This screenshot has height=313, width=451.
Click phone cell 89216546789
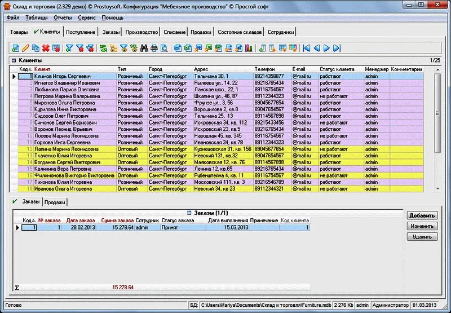(x=272, y=182)
